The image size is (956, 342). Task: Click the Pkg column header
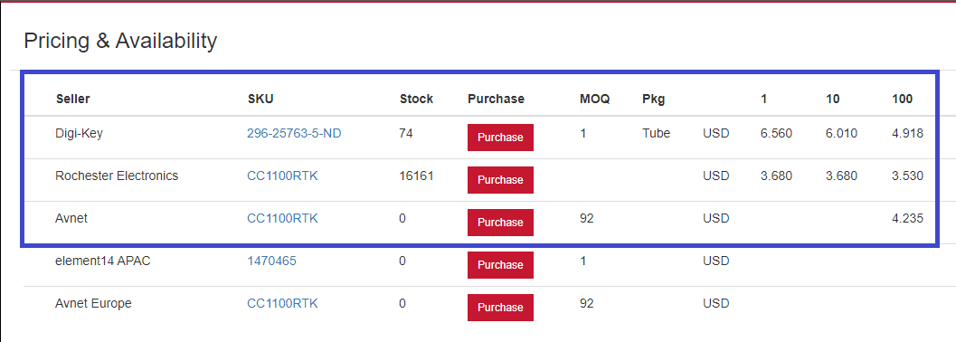(654, 99)
